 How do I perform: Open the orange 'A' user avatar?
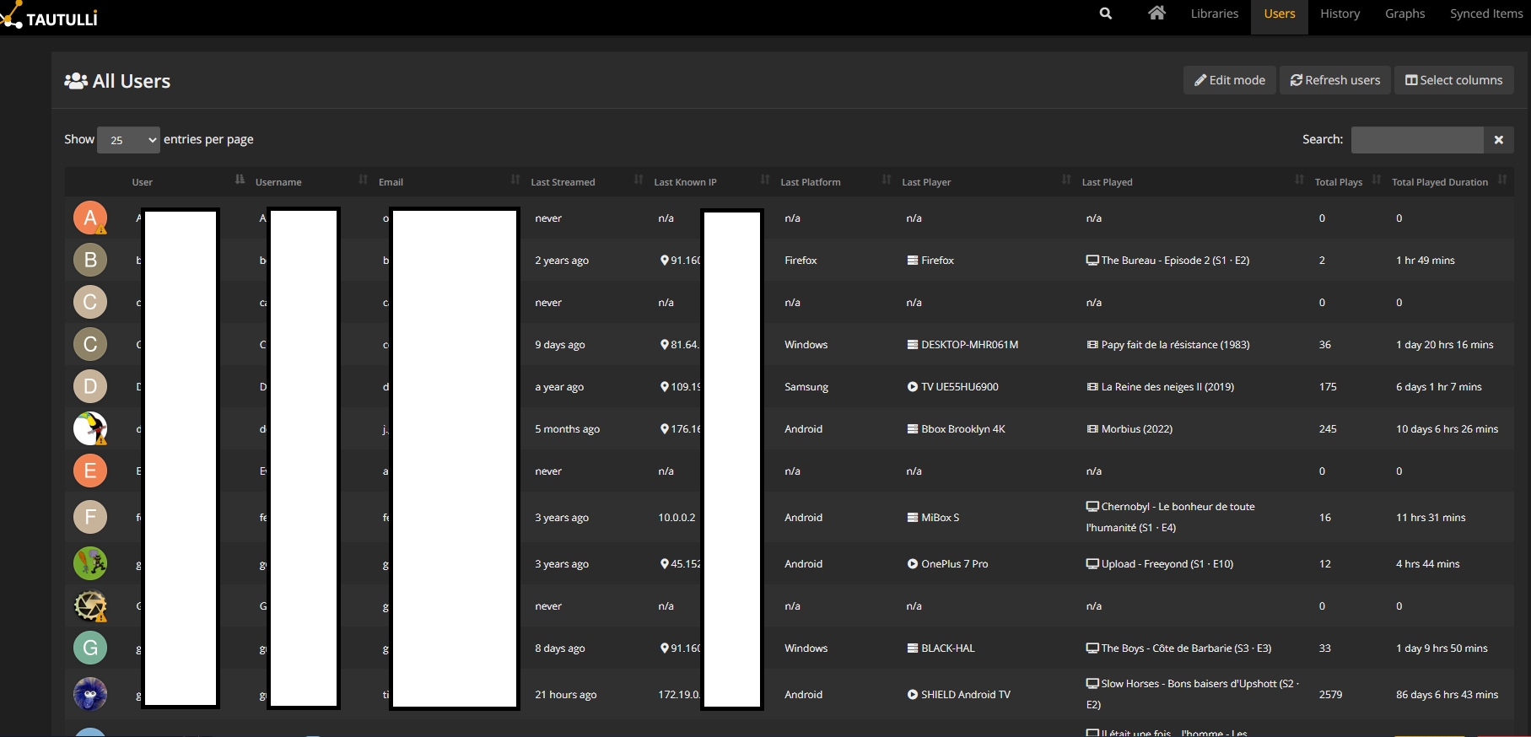90,218
